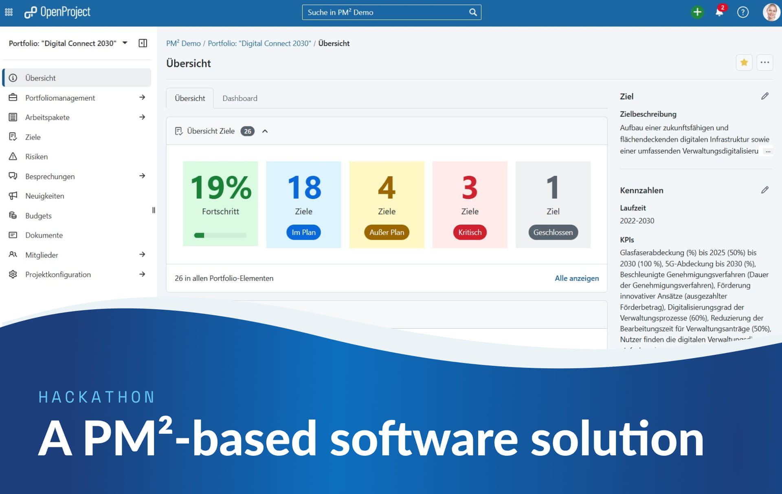Collapse the Übersicht Ziele widget
The image size is (782, 494).
(x=265, y=131)
